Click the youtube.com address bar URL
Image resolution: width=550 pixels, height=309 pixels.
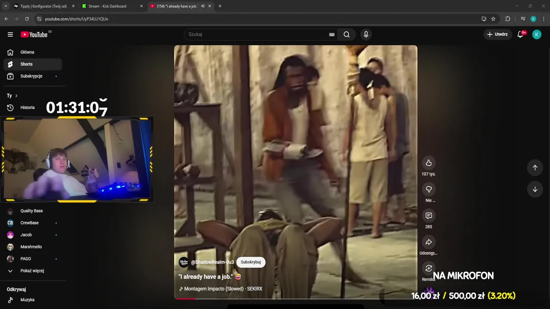click(76, 19)
